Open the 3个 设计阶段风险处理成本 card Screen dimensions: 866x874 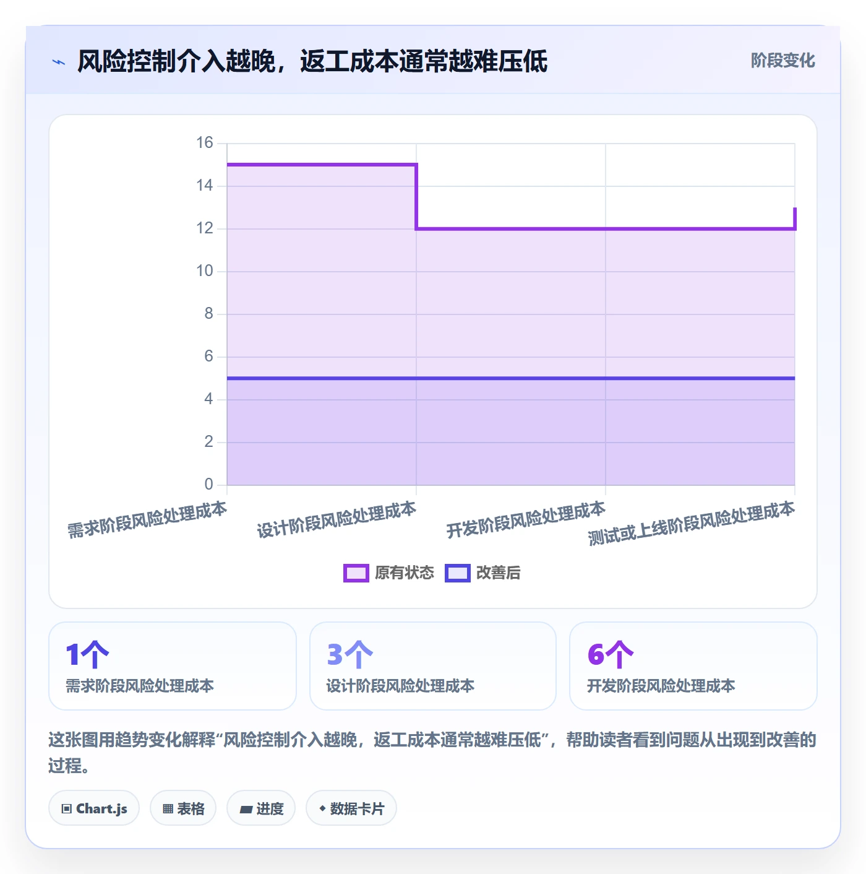(433, 666)
